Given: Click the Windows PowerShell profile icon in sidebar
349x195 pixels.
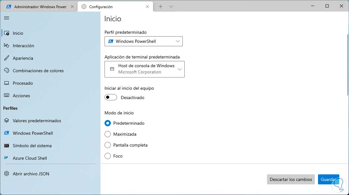Looking at the screenshot, I should coord(7,133).
